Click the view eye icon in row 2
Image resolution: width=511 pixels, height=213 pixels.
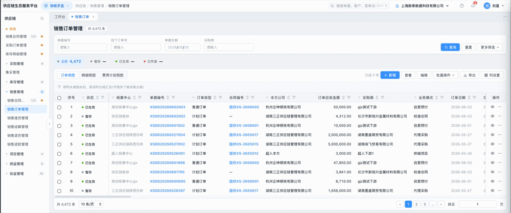pos(493,116)
